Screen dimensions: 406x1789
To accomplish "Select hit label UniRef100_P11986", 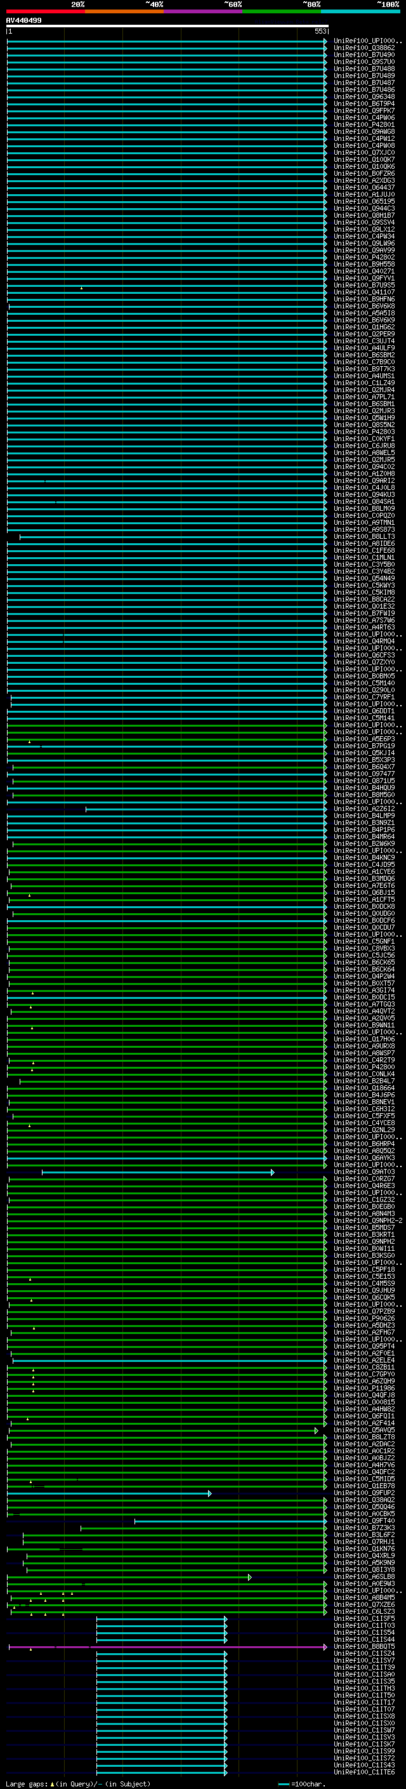I will click(363, 1387).
